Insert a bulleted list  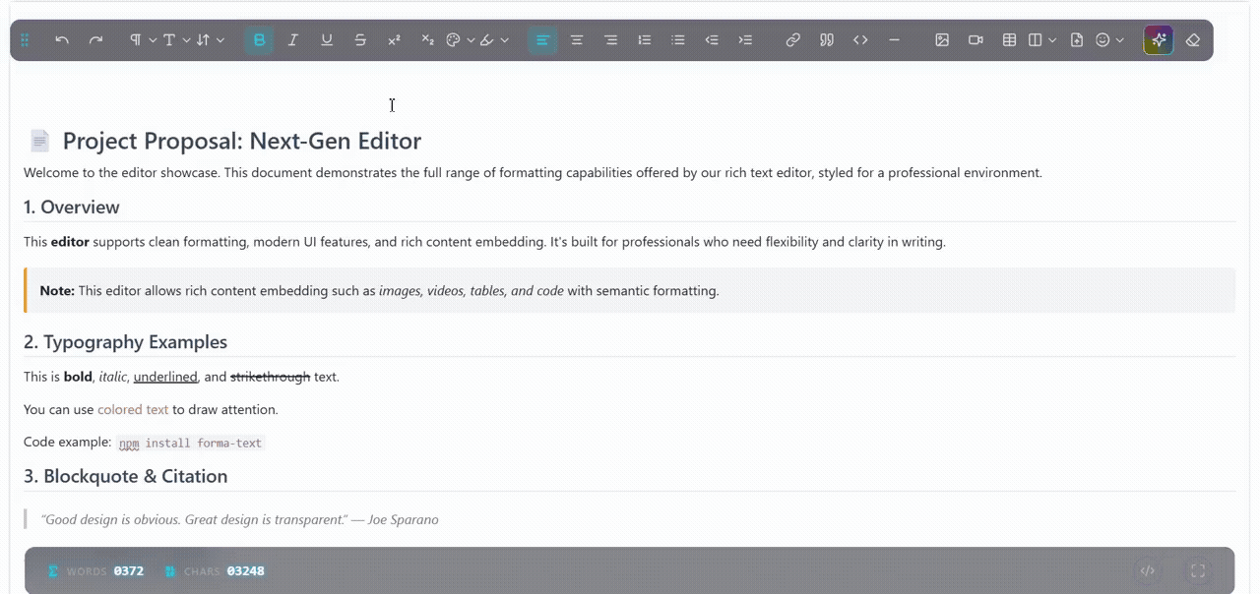tap(678, 40)
